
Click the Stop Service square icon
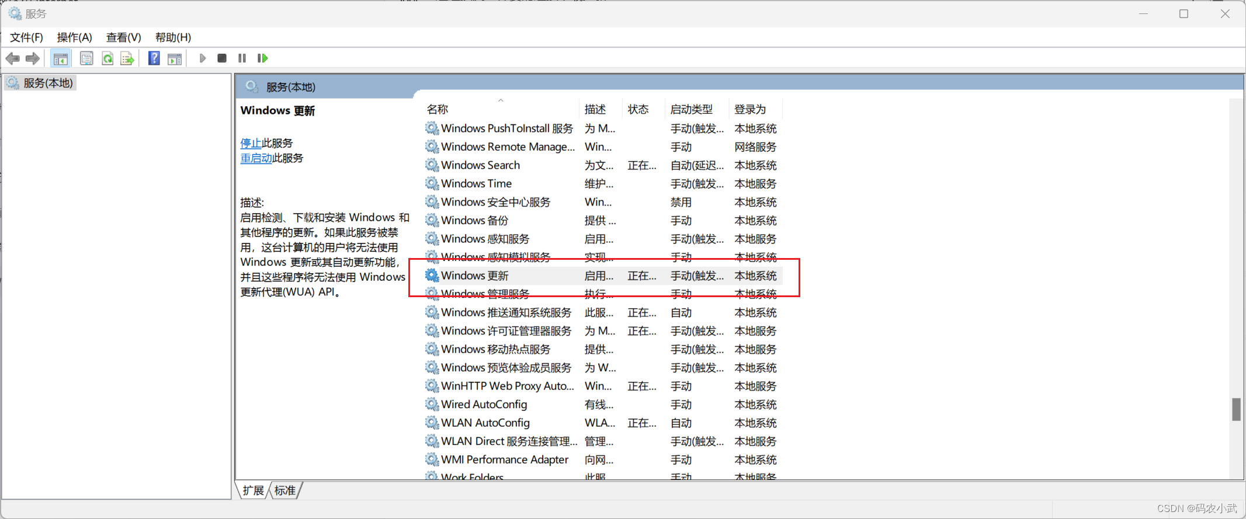click(x=222, y=58)
